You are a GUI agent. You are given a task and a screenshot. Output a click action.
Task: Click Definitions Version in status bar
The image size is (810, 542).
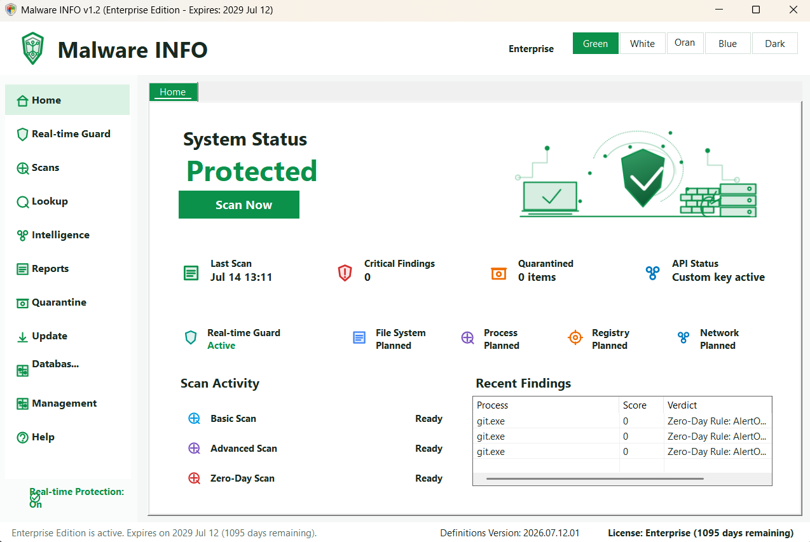(x=510, y=533)
